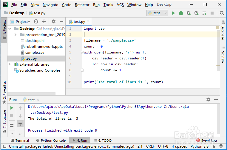Toggle the 1: Project side tab
The height and width of the screenshot is (150, 227).
click(x=4, y=30)
